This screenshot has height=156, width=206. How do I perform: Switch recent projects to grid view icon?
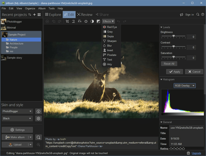point(39,14)
